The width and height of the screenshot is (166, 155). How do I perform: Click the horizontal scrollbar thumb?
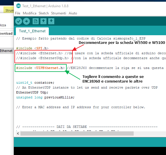tap(77, 134)
